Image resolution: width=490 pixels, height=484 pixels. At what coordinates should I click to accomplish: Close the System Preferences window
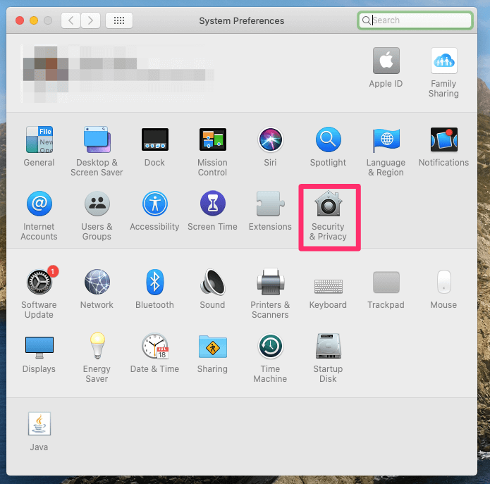20,20
